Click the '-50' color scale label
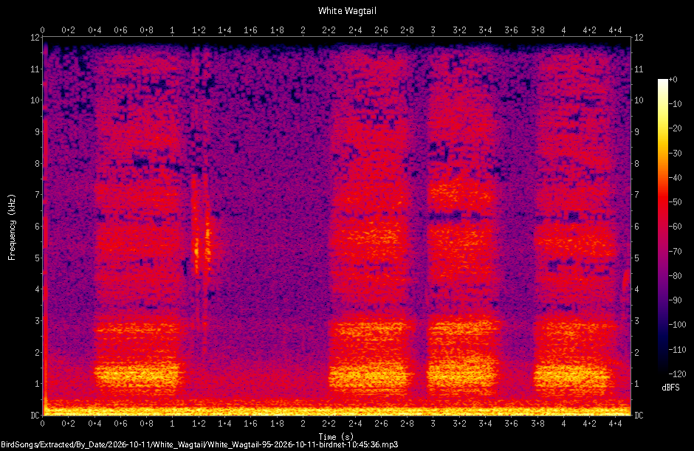Screen dimensions: 694x451 [x=675, y=202]
